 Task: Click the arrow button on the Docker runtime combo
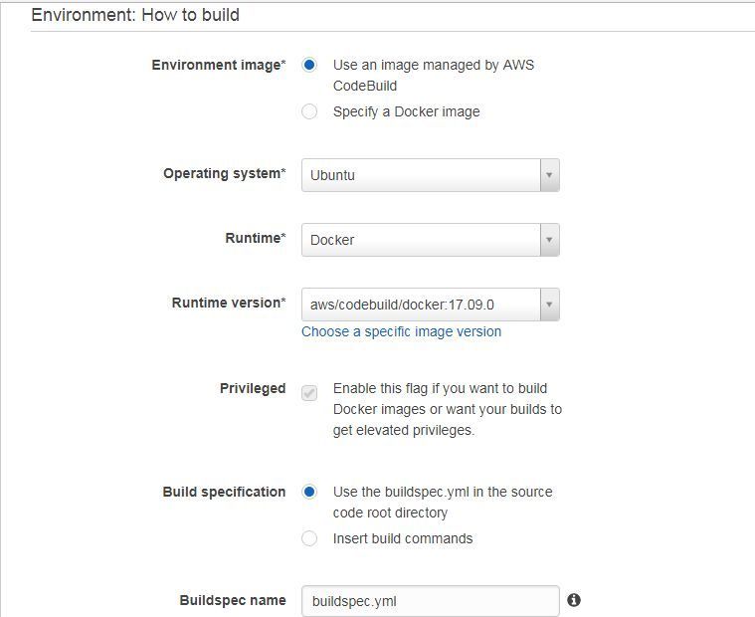coord(549,240)
